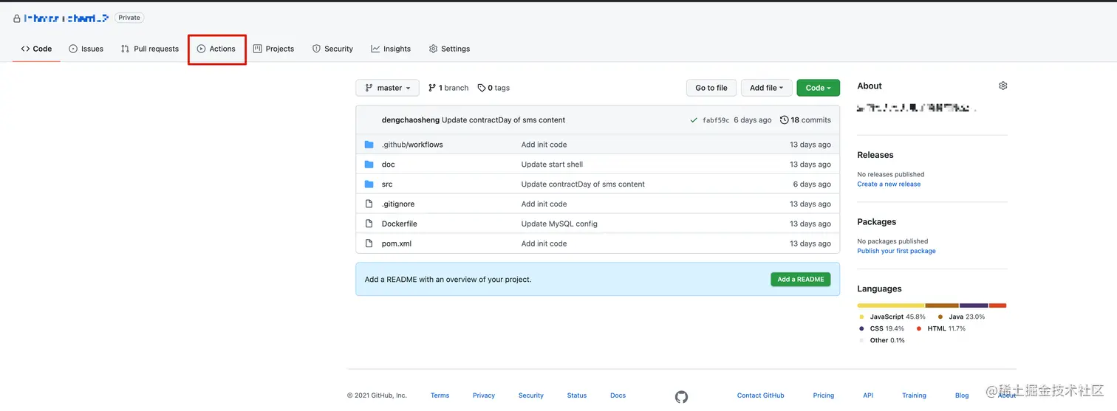Open the footer API link
Viewport: 1117px width, 411px height.
pyautogui.click(x=868, y=396)
